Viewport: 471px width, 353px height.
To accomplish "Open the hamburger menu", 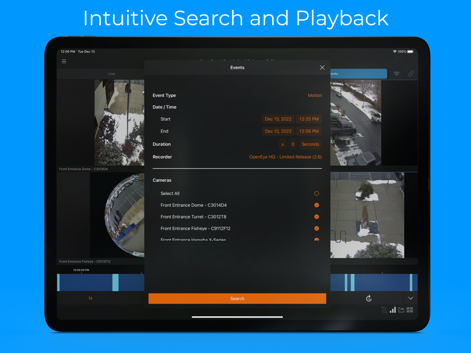I will (x=64, y=61).
